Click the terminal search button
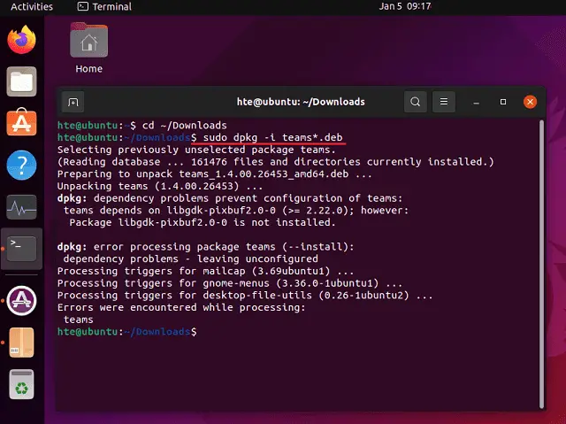Screen dimensions: 566x424 click(415, 102)
